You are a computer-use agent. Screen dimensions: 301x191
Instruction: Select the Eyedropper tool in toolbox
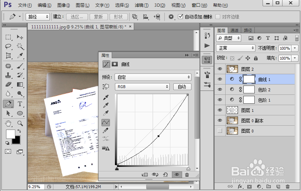coord(20,55)
